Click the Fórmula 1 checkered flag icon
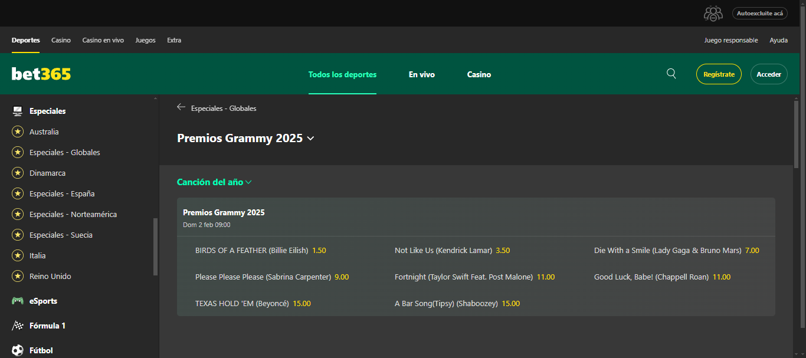This screenshot has height=358, width=806. coord(18,326)
